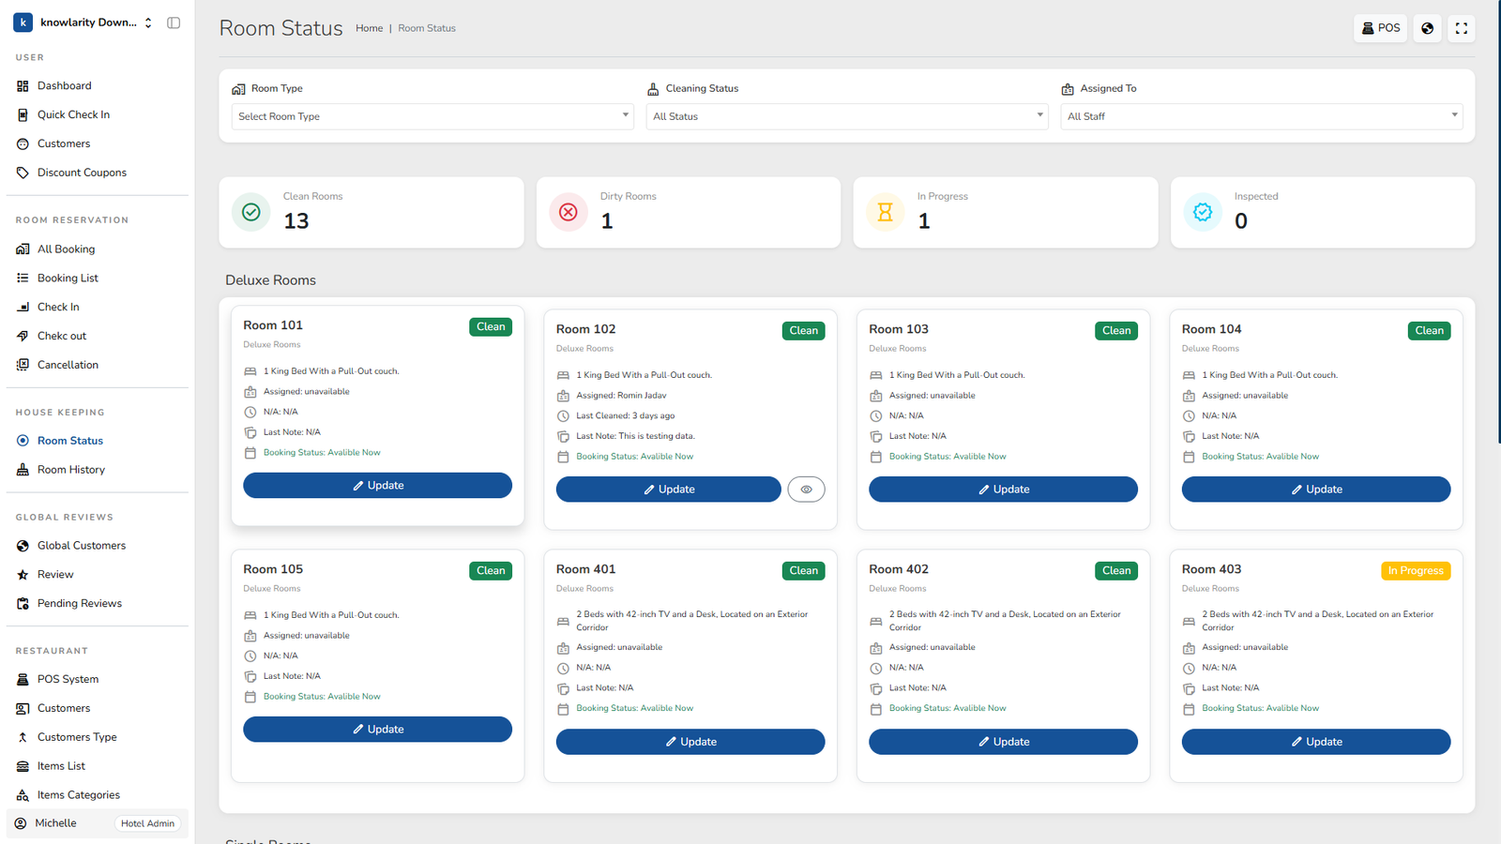The width and height of the screenshot is (1501, 844).
Task: Expand the Cleaning Status dropdown
Action: [846, 116]
